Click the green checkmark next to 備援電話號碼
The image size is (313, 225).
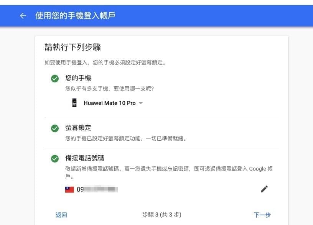click(55, 159)
